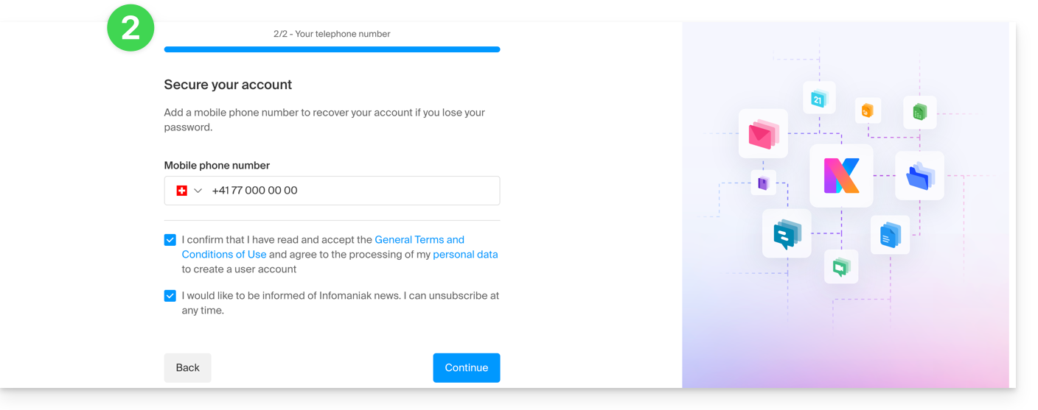Image resolution: width=1038 pixels, height=410 pixels.
Task: Click the blue documents icon
Action: click(890, 235)
